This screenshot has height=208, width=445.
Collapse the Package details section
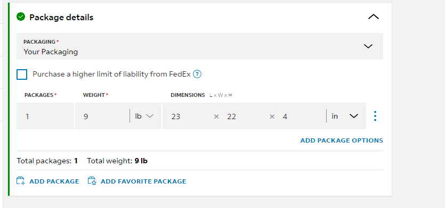[374, 17]
